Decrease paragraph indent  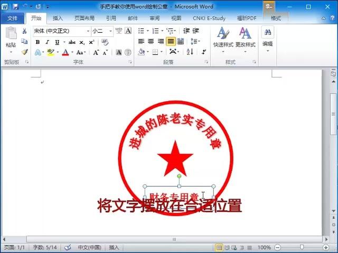186,31
